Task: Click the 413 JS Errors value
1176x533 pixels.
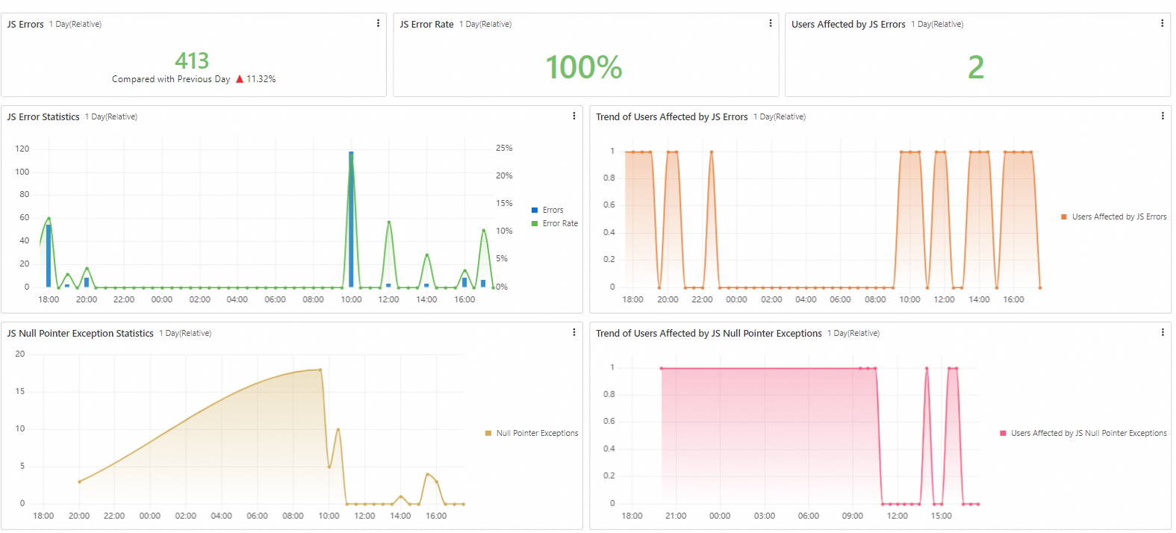Action: 192,60
